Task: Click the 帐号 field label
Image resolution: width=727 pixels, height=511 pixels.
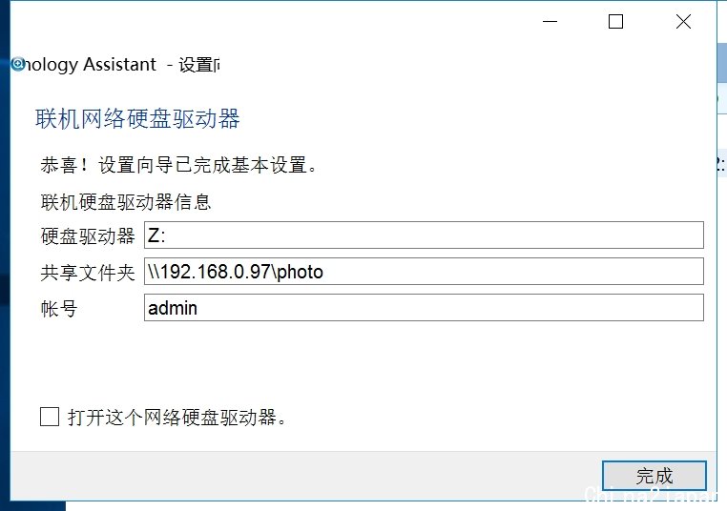Action: [x=59, y=309]
